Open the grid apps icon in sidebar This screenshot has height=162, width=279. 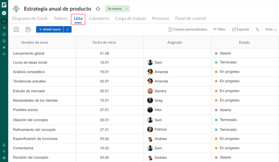tap(4, 47)
